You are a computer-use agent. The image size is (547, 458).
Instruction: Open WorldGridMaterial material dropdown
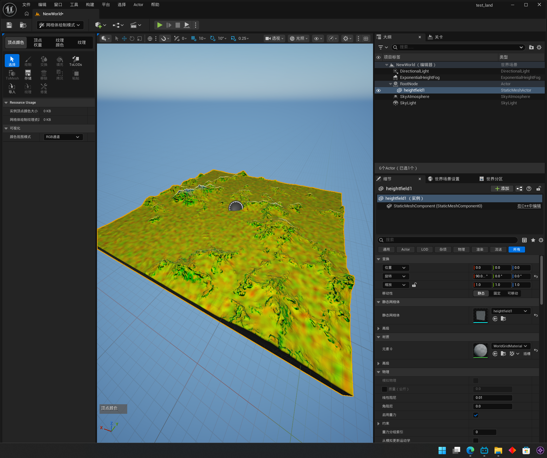point(511,346)
